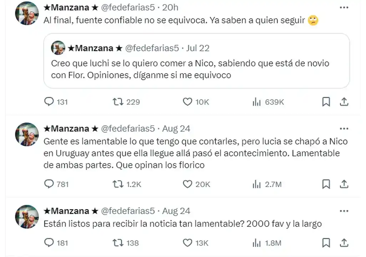Reply to the tweet with 181 comments

click(x=49, y=243)
